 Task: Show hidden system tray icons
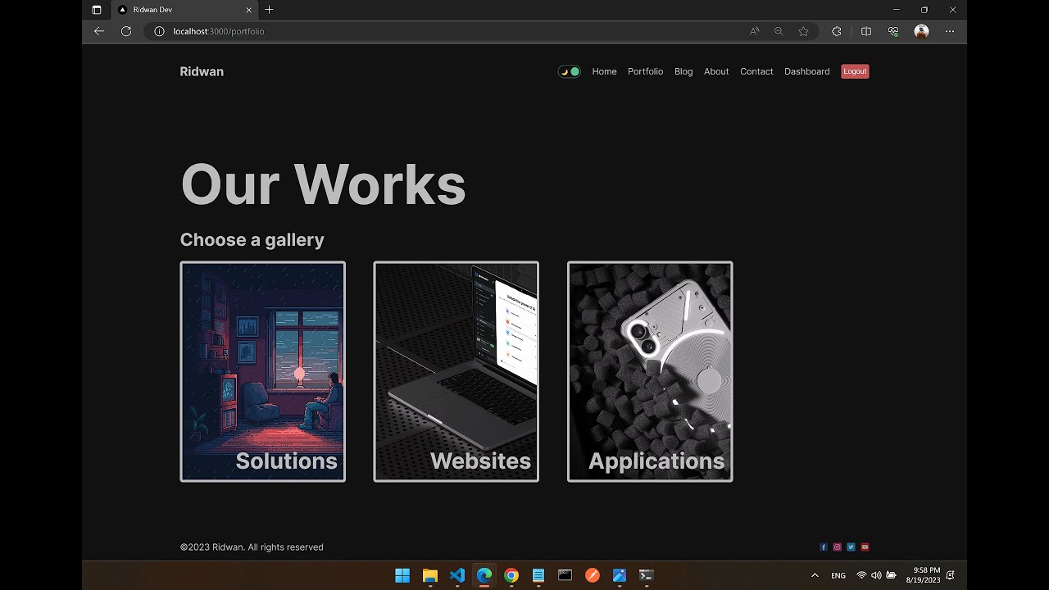coord(815,575)
